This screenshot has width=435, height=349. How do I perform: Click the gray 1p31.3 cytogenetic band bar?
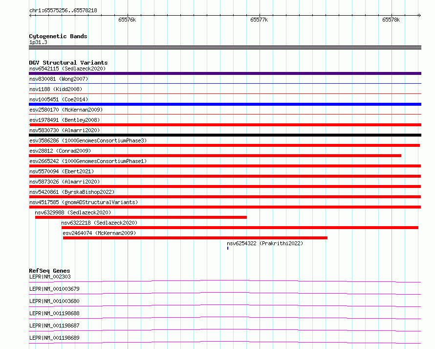coord(225,47)
